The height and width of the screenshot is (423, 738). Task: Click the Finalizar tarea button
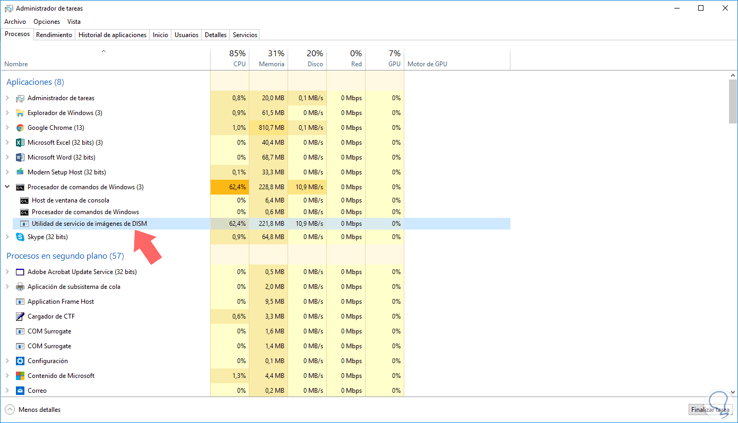pos(709,410)
